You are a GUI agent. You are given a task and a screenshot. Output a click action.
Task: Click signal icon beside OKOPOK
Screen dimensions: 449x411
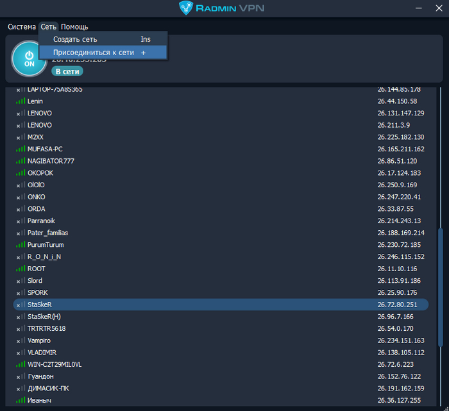click(21, 173)
